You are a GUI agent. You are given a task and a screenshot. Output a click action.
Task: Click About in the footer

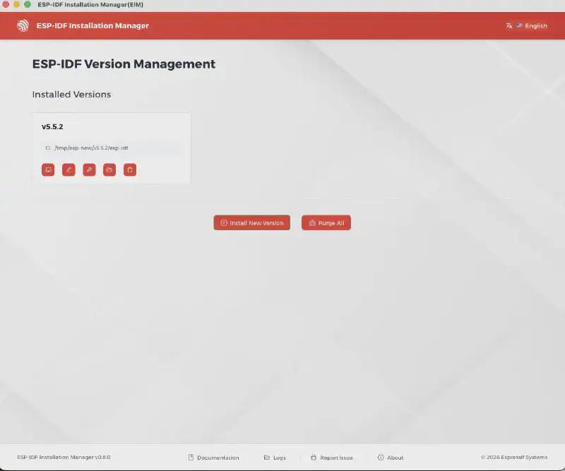coord(395,457)
